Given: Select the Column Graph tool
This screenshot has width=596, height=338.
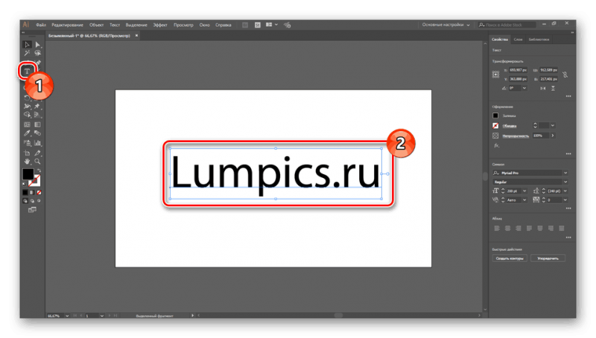Looking at the screenshot, I should [37, 143].
